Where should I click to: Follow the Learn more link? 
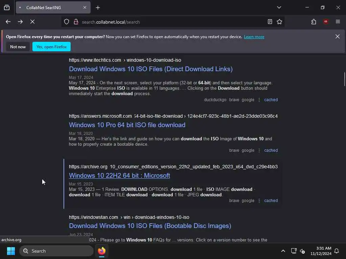pos(254,37)
